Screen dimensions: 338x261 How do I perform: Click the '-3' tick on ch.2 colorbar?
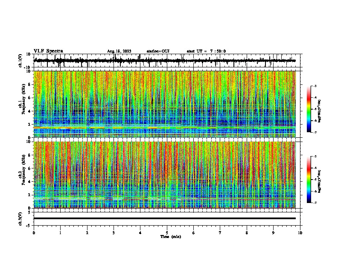click(315, 157)
